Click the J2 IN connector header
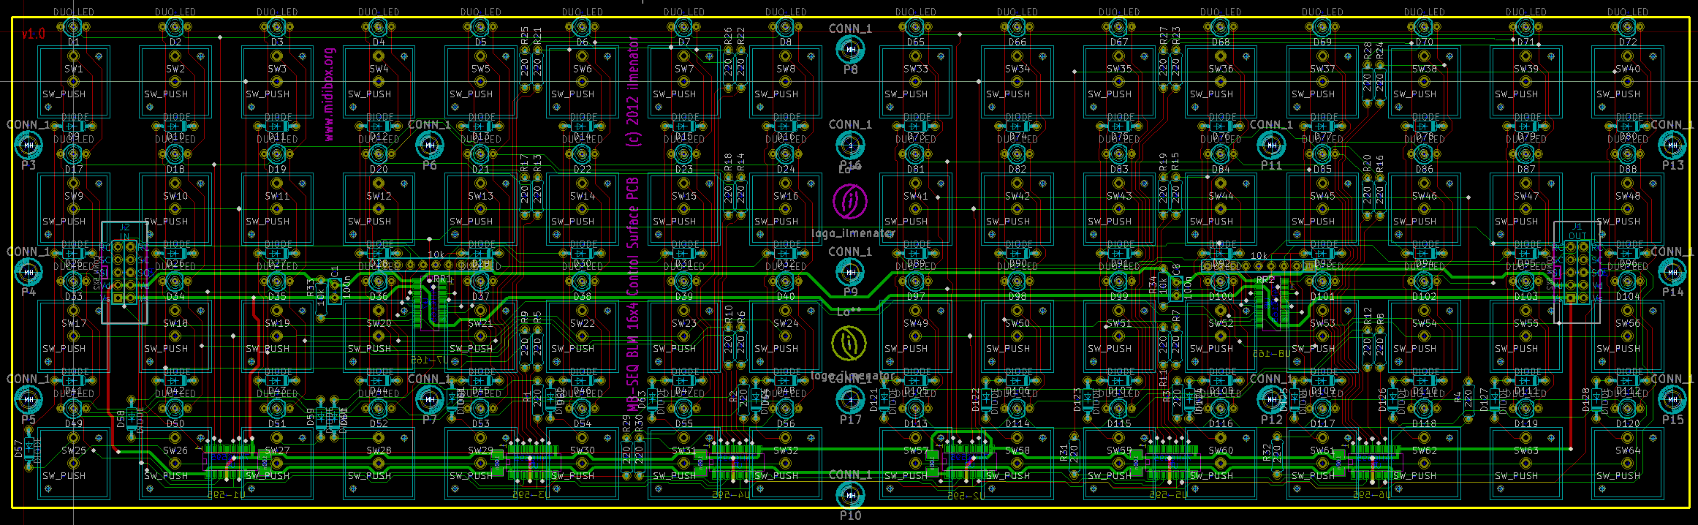 click(x=124, y=272)
